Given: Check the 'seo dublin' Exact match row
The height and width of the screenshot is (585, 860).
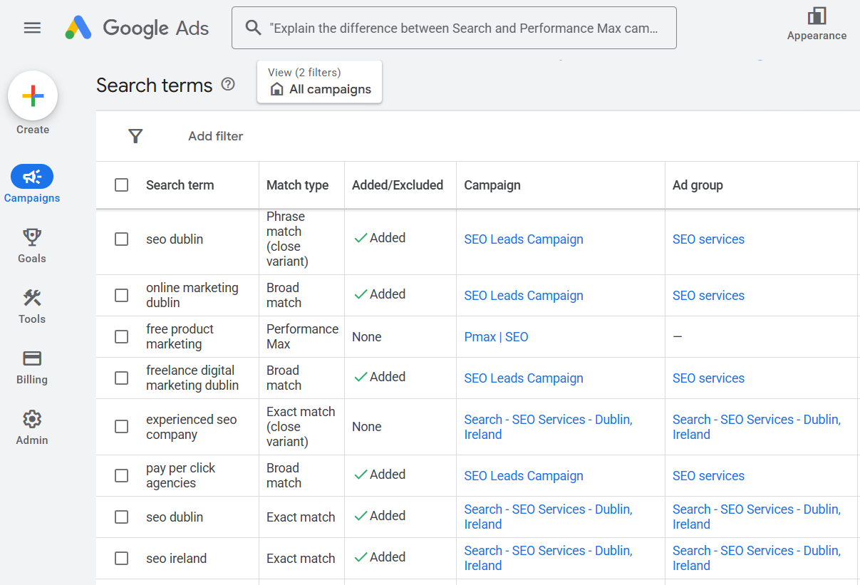Looking at the screenshot, I should pyautogui.click(x=122, y=517).
